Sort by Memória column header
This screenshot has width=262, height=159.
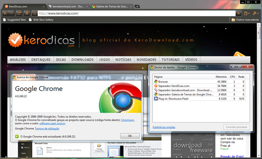[221, 77]
